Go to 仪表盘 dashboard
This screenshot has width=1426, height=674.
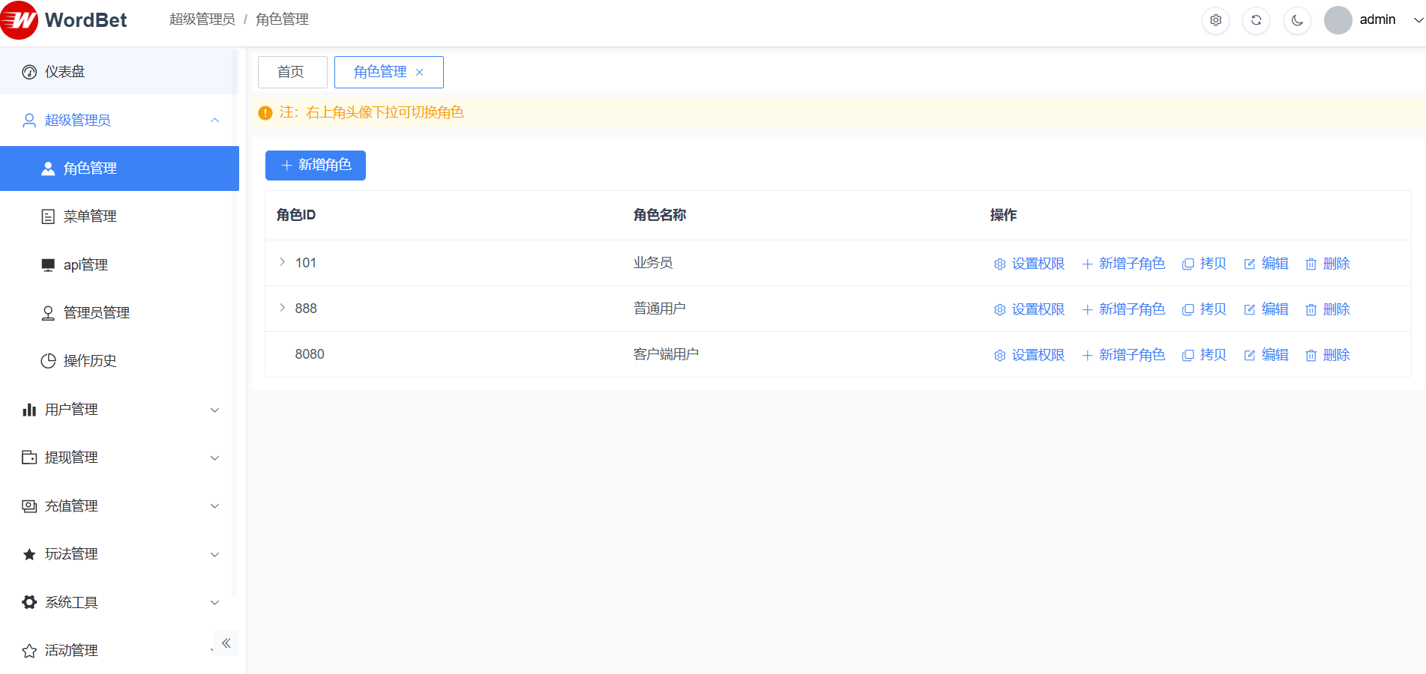point(65,72)
